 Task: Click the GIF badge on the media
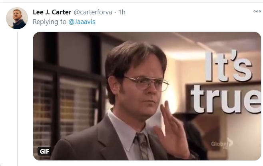(44, 151)
